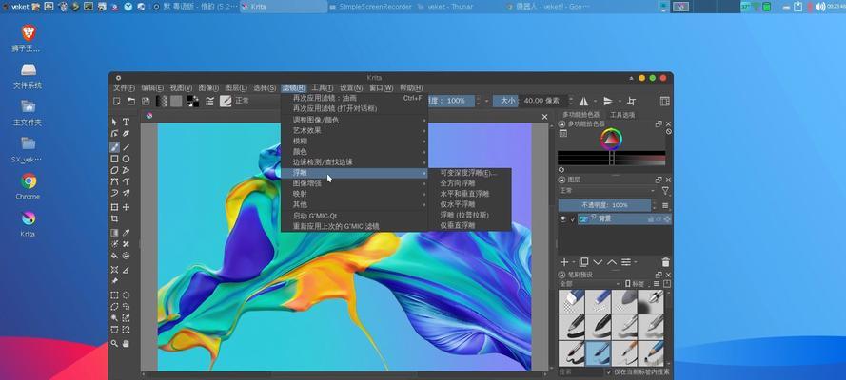Open the 设置(N) menu
The image size is (846, 380).
coord(351,87)
